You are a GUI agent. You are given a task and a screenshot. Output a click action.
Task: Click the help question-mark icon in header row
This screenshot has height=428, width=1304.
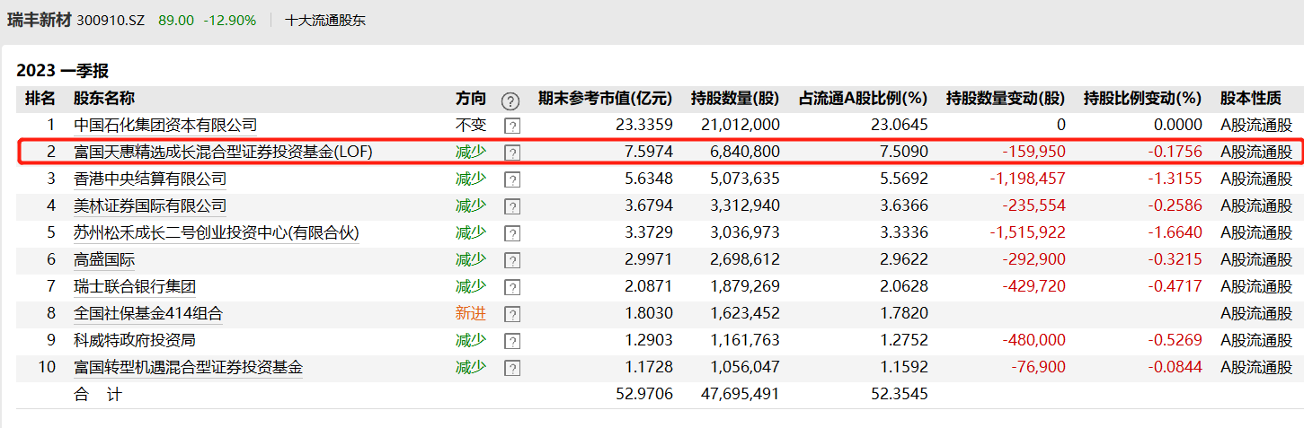510,100
